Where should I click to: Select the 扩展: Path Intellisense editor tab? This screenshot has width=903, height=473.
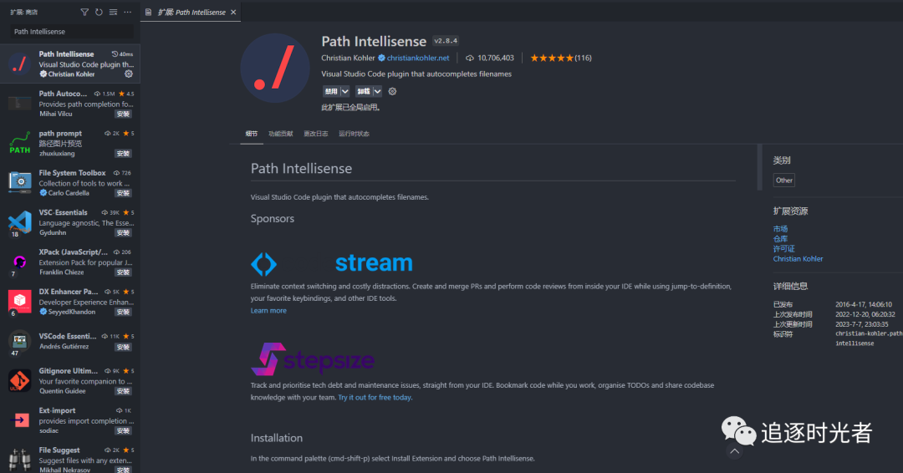[191, 12]
